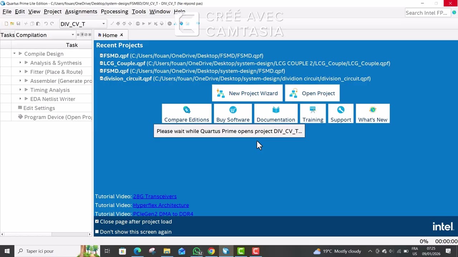Click the Open file folder toolbar icon
The width and height of the screenshot is (458, 257).
coord(12,24)
